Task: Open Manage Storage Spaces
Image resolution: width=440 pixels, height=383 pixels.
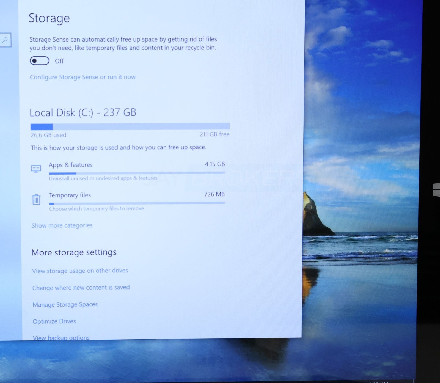Action: point(65,305)
